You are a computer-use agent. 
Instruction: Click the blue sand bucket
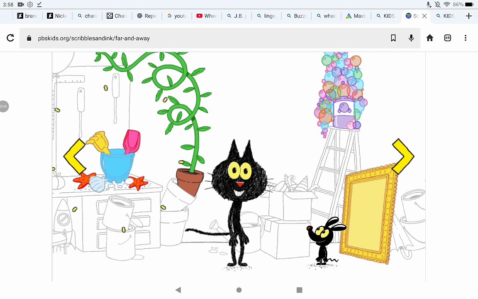coord(117,166)
